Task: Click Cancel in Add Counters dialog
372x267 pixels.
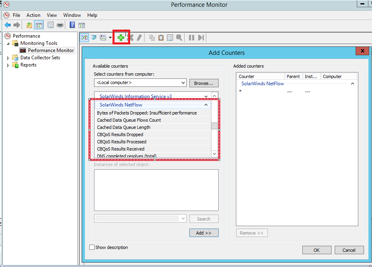Action: (x=349, y=250)
